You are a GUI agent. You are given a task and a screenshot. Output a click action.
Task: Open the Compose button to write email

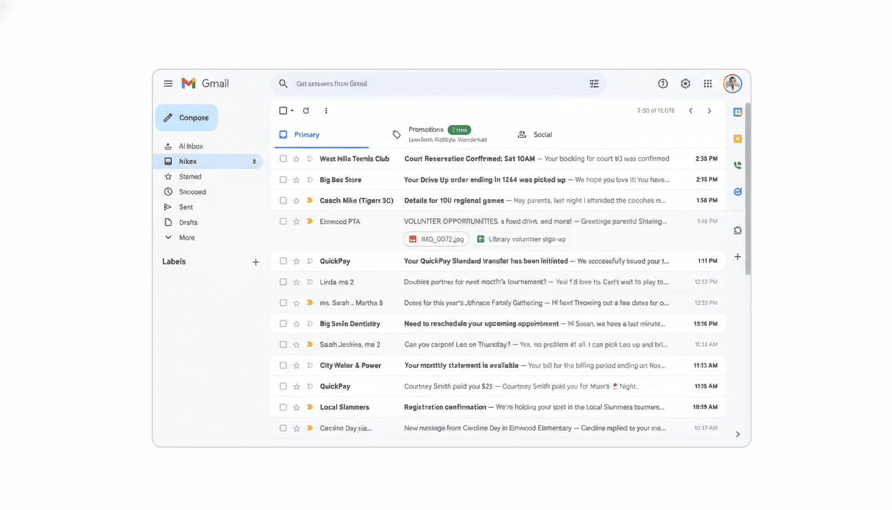pos(186,118)
